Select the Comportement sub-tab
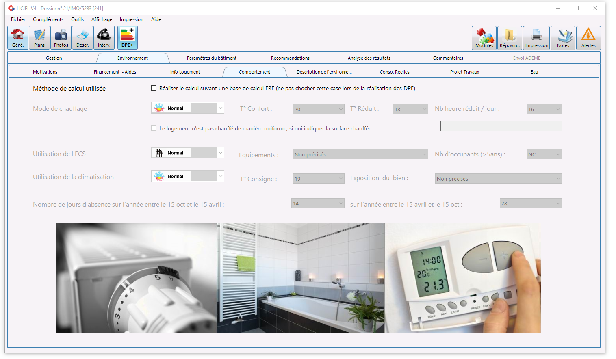 pyautogui.click(x=255, y=72)
